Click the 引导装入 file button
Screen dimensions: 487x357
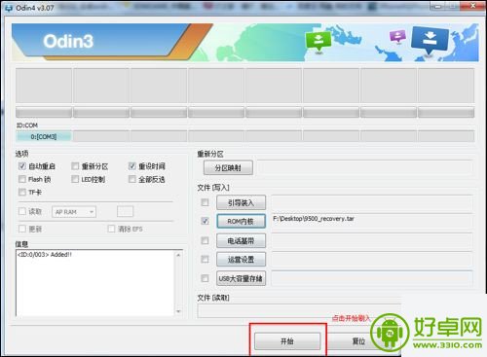[x=241, y=202]
